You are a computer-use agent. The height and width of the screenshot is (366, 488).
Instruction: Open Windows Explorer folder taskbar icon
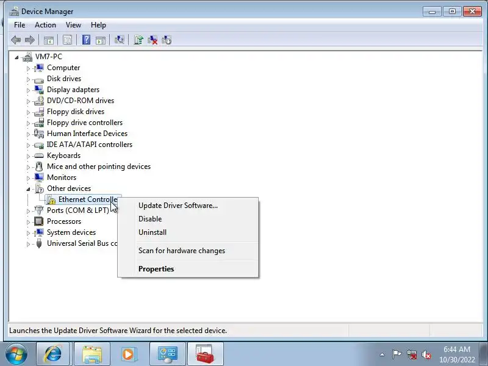(x=92, y=354)
